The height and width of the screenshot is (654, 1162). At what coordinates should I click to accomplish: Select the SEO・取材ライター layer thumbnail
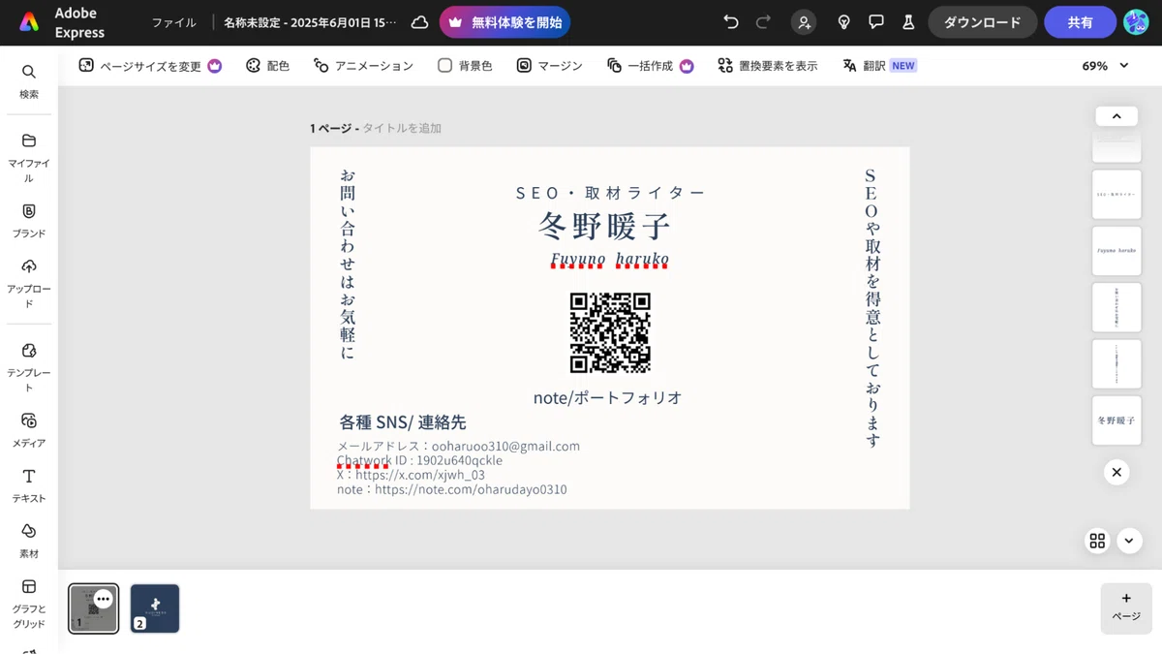point(1116,195)
